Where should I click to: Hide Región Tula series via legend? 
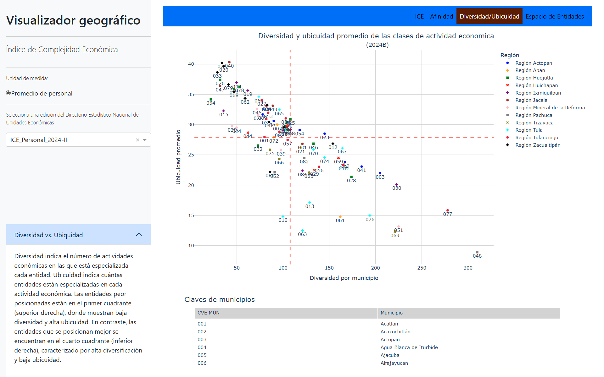pyautogui.click(x=528, y=130)
